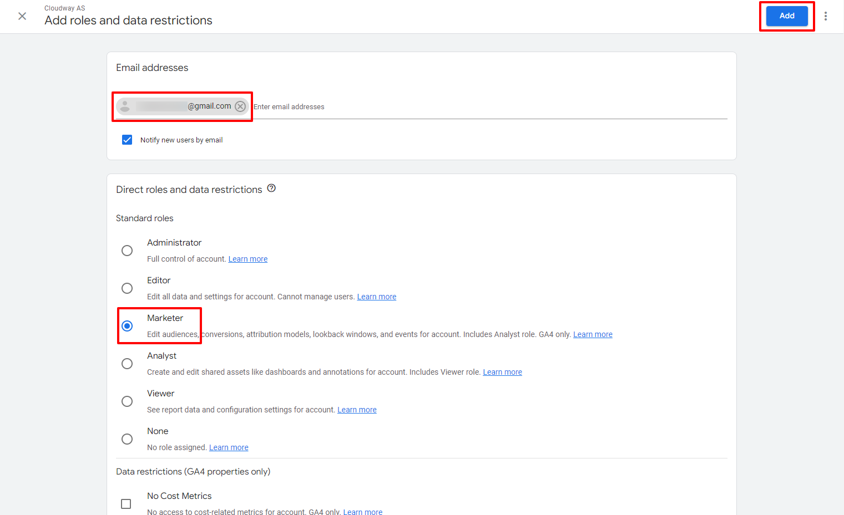Close the Add roles and data restrictions dialog
The image size is (844, 515).
[22, 16]
